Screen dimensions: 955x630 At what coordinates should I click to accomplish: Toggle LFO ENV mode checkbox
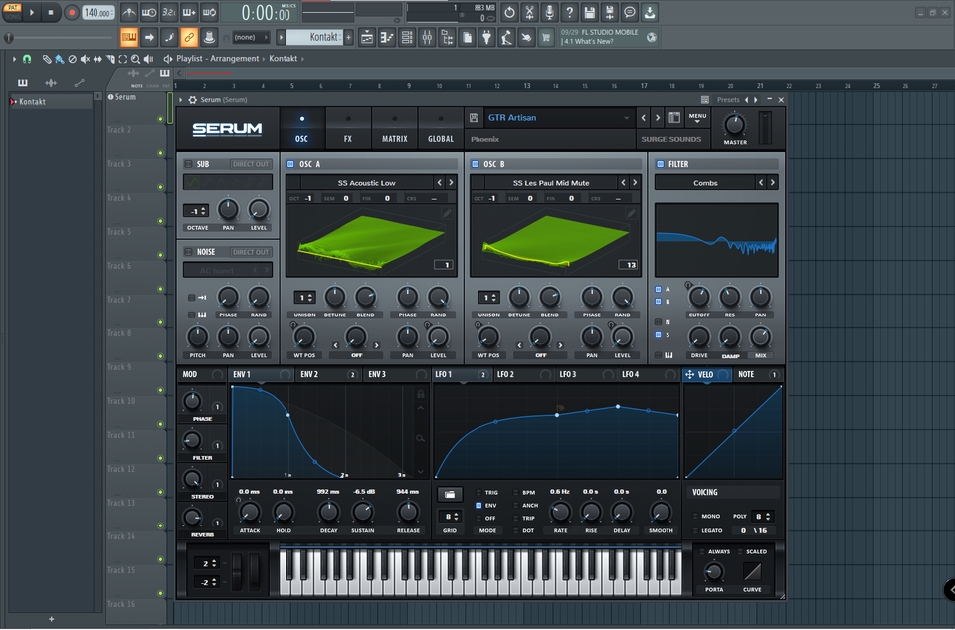tap(478, 506)
